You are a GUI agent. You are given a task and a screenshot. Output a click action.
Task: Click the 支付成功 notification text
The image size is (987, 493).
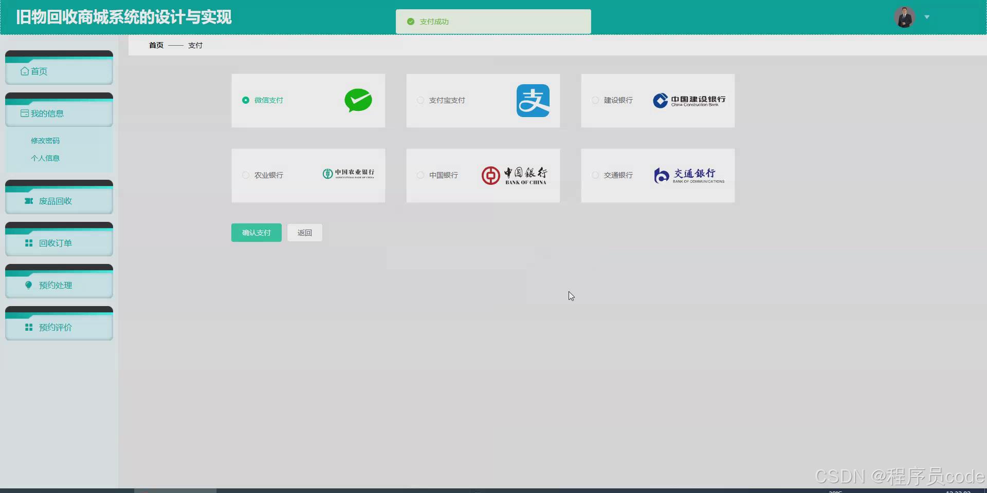click(434, 22)
